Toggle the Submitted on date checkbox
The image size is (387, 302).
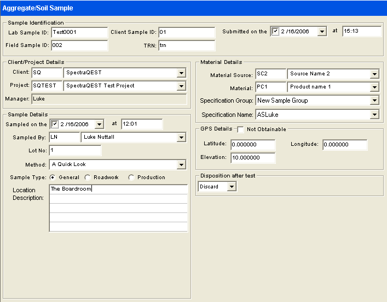point(275,32)
